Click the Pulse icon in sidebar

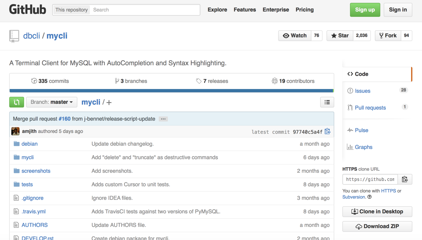(x=350, y=130)
